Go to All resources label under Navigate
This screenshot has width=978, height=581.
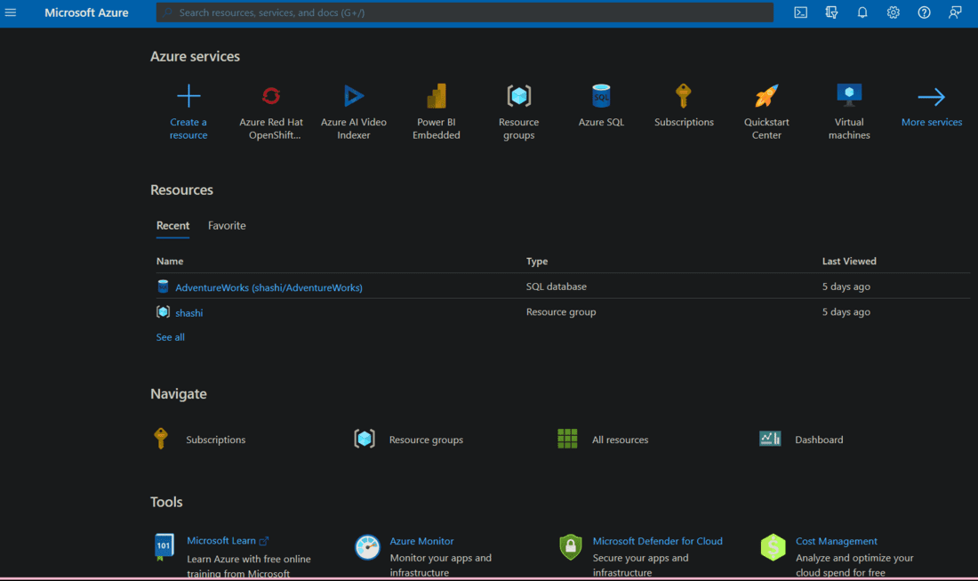(620, 440)
